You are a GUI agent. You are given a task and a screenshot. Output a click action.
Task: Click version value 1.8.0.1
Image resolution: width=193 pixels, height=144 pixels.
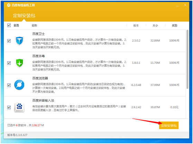(136, 63)
